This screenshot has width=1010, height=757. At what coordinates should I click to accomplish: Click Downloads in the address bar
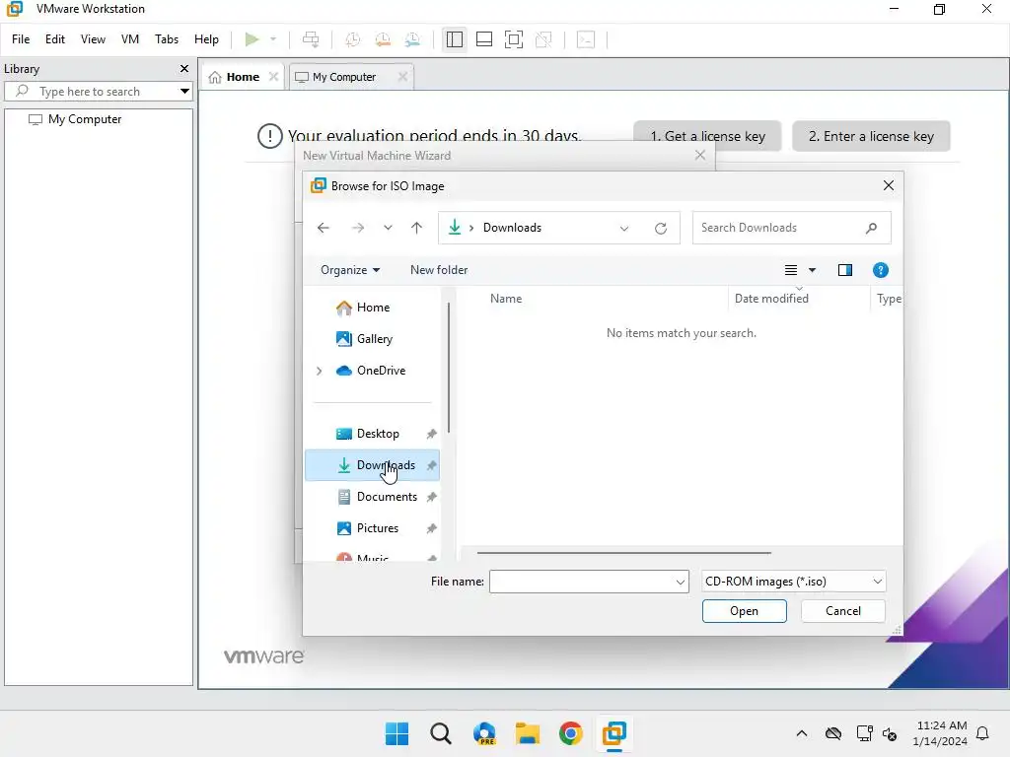click(512, 228)
